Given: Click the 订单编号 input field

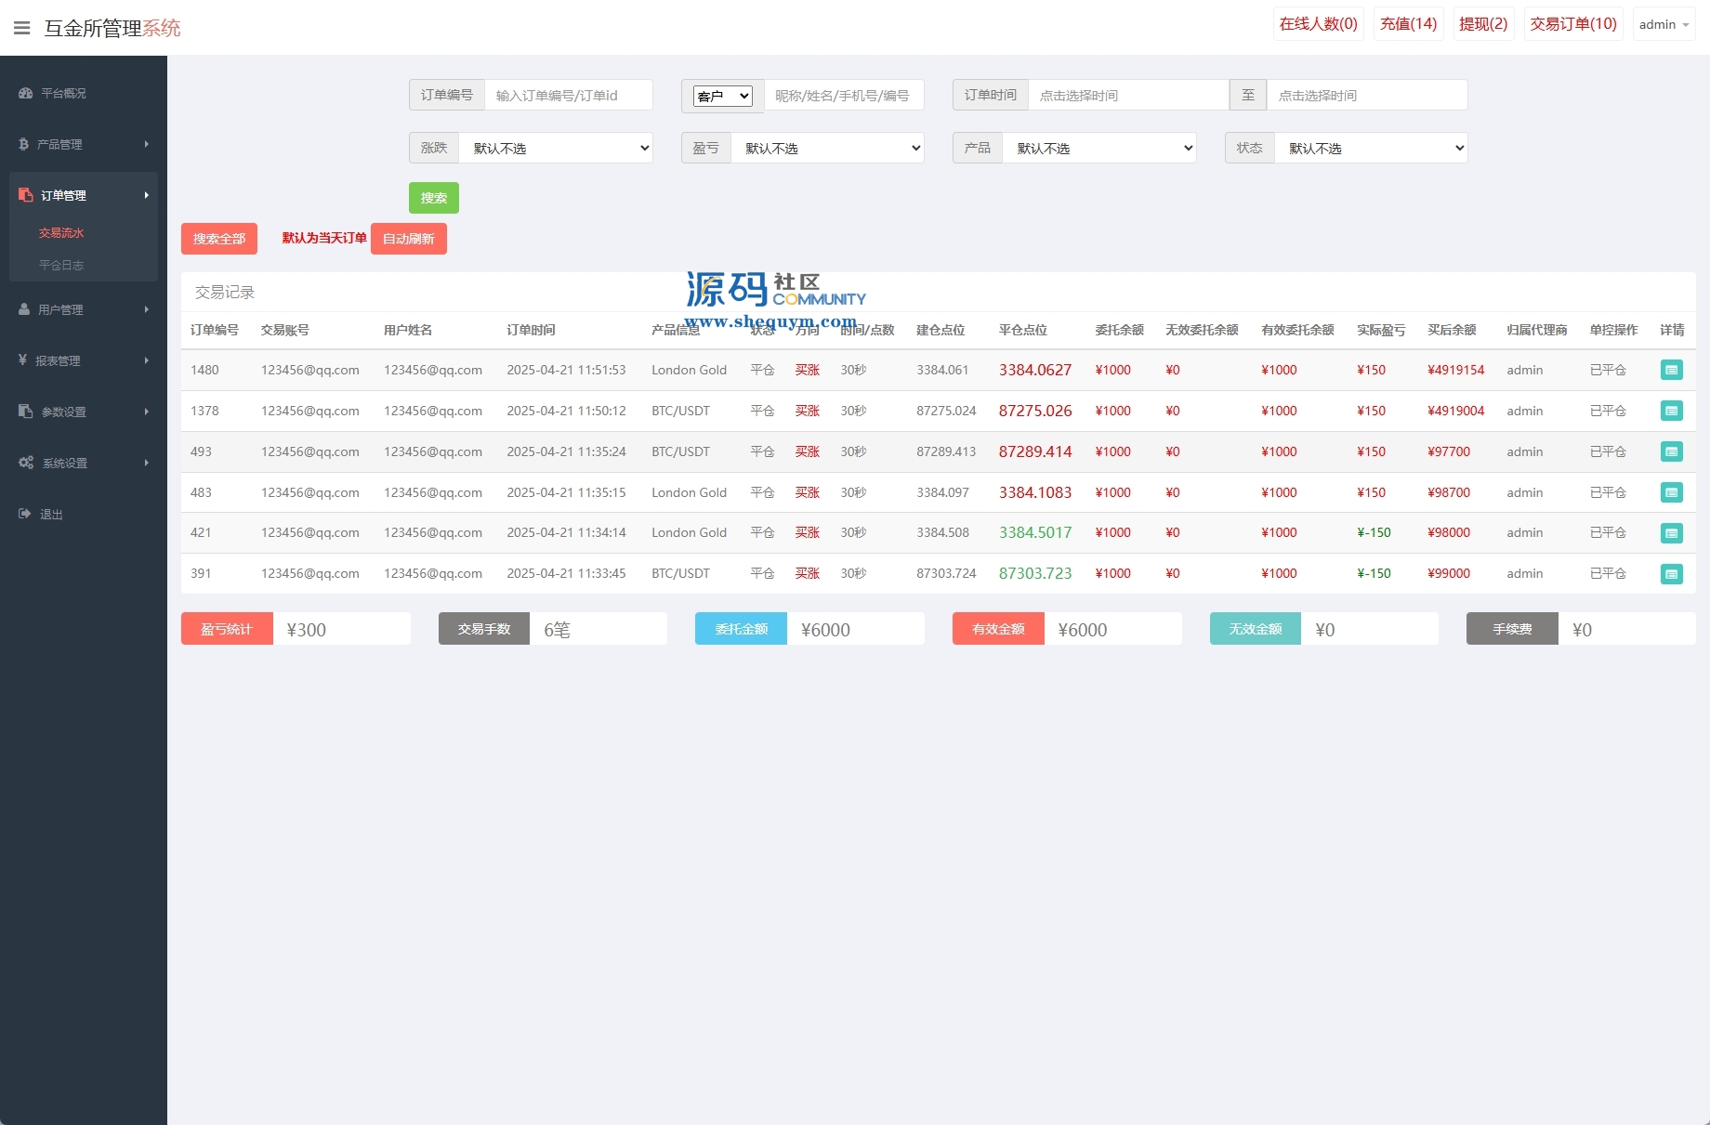Looking at the screenshot, I should (568, 95).
